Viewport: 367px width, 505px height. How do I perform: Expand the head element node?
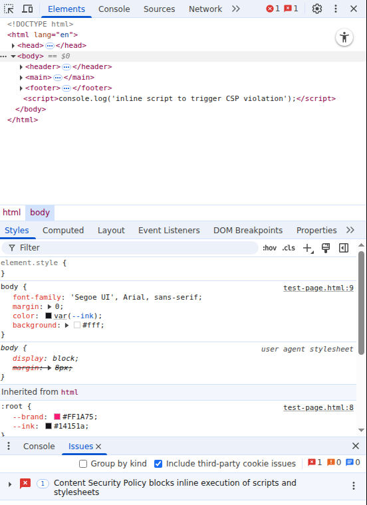click(x=13, y=46)
